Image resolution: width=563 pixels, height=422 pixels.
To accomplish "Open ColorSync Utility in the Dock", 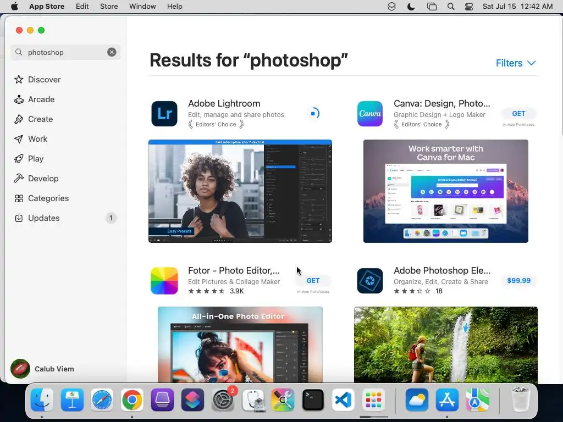I will (283, 400).
